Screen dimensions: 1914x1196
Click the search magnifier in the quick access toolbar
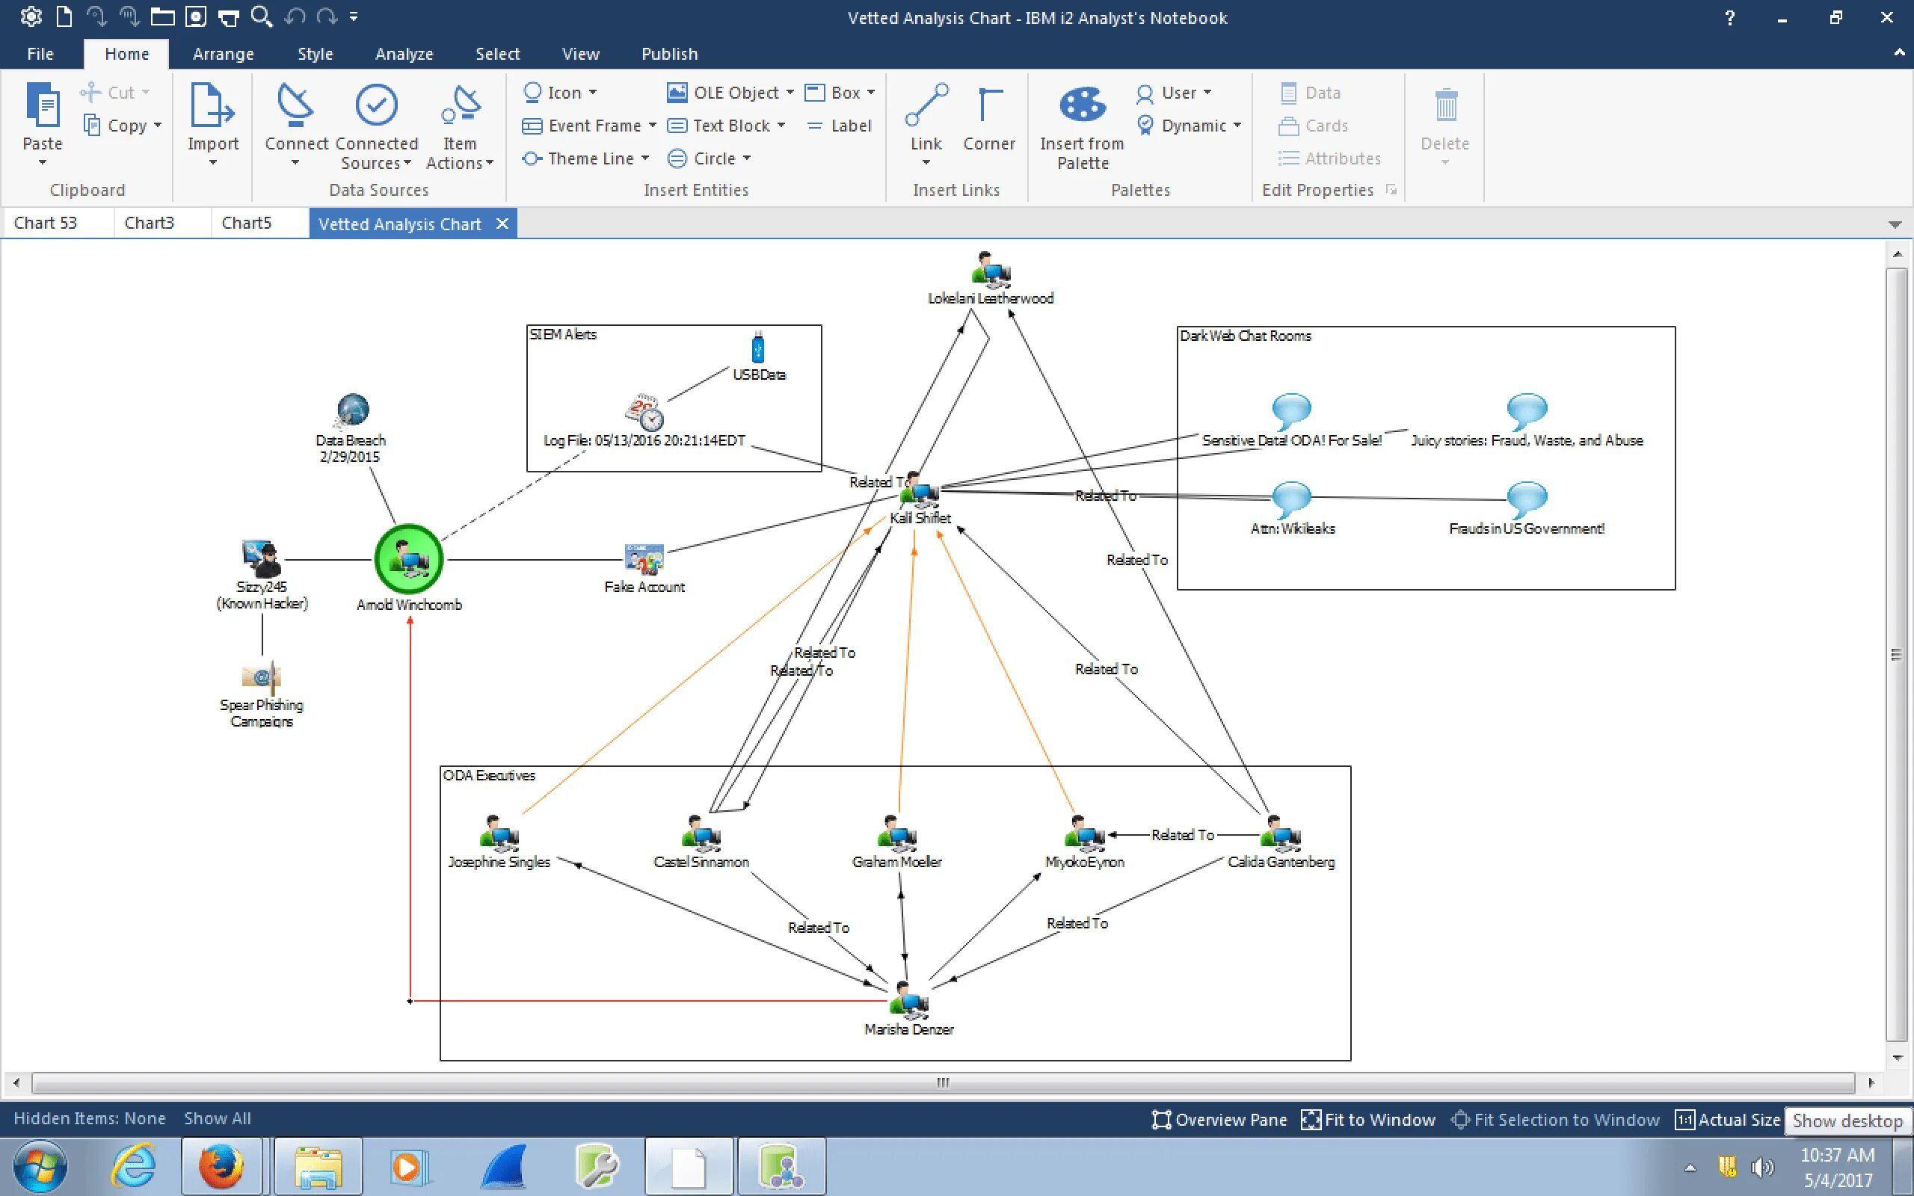261,16
